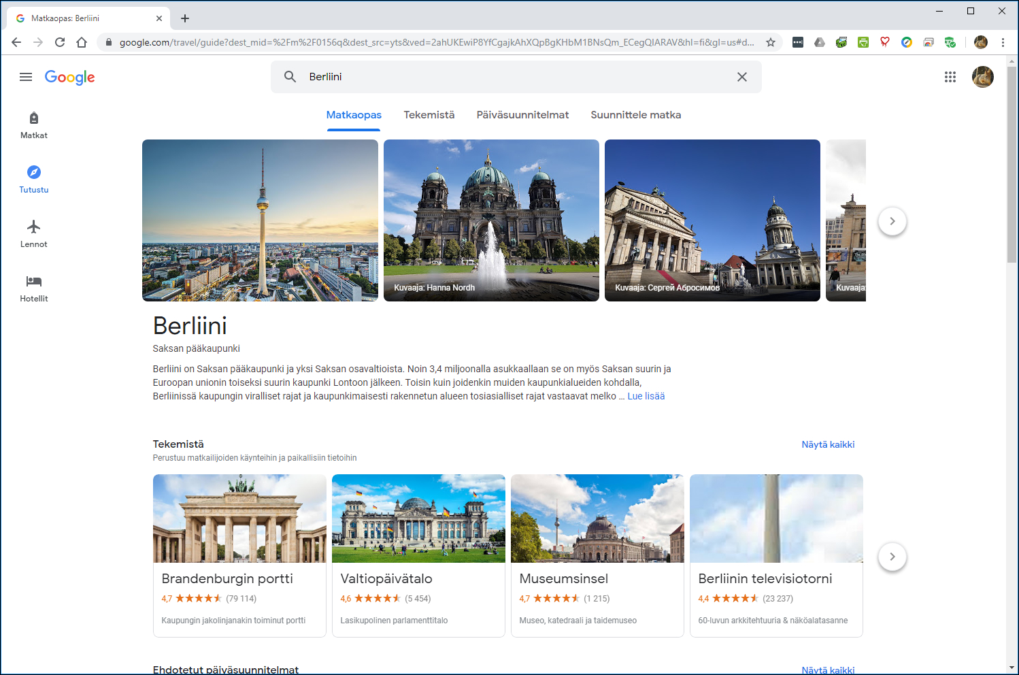Clear the search field with X
Image resolution: width=1019 pixels, height=675 pixels.
coord(742,77)
